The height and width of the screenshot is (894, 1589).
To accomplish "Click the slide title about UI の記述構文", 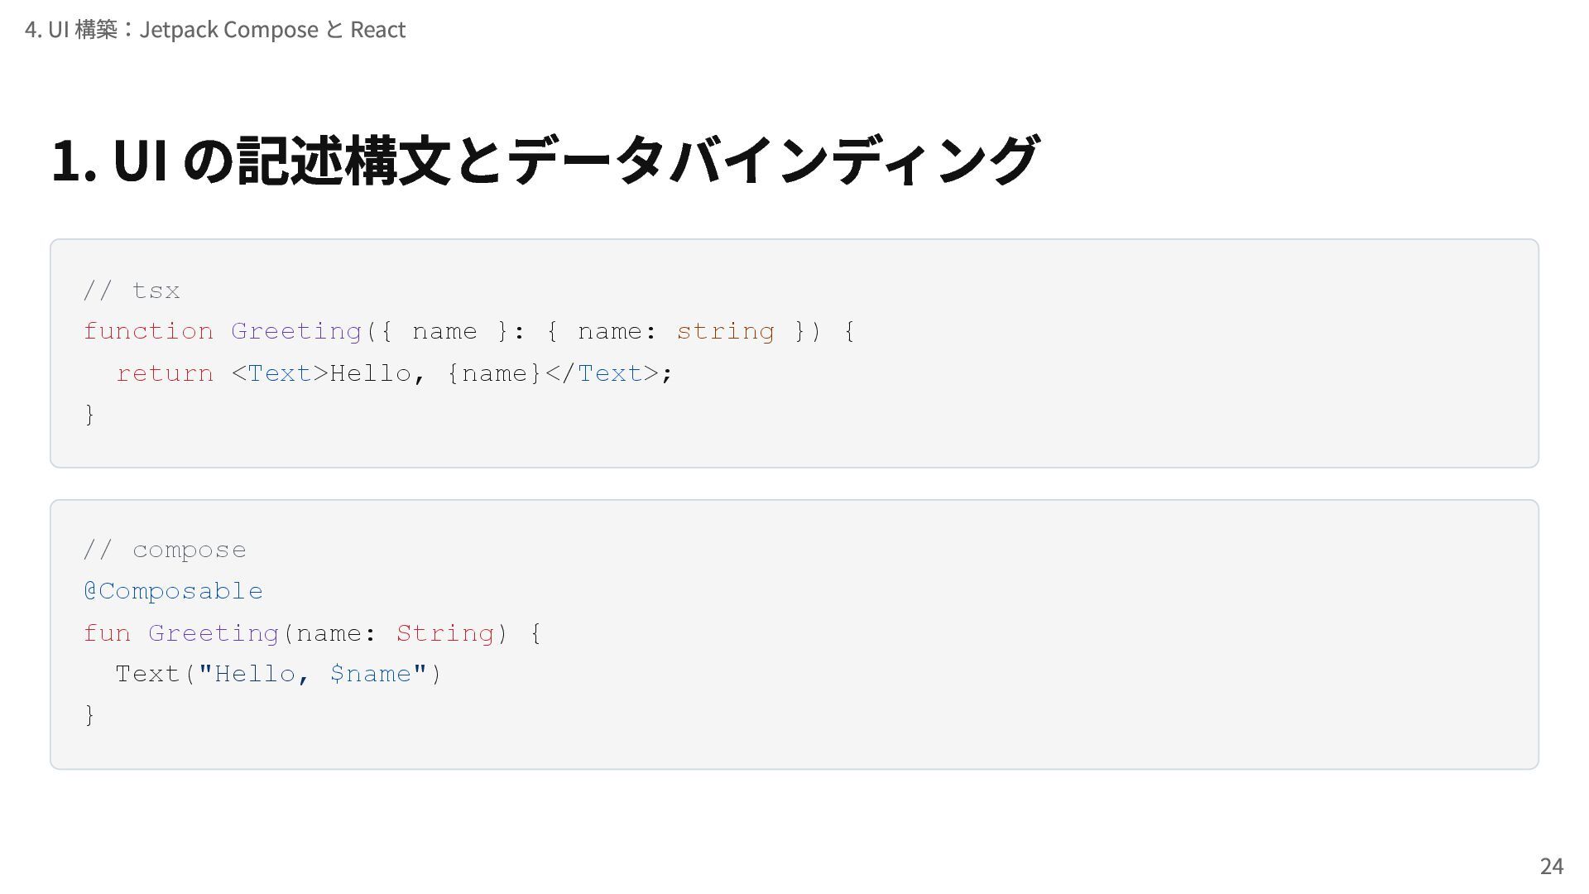I will click(544, 160).
